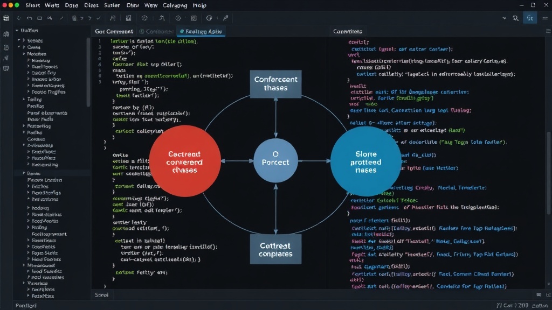Click the search magnifier icon in the top-right toolbar

coord(515,18)
